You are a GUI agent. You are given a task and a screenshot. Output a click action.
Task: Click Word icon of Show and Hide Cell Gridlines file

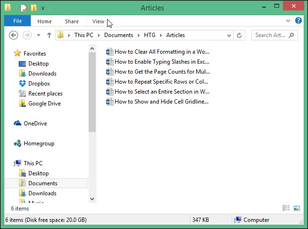click(109, 102)
